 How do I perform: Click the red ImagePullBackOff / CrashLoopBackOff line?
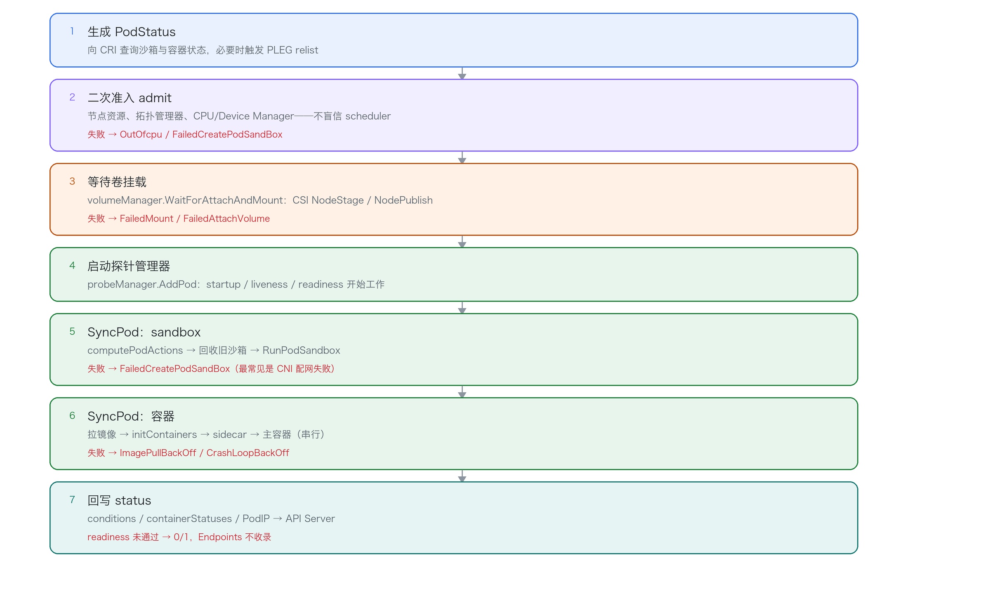tap(188, 452)
